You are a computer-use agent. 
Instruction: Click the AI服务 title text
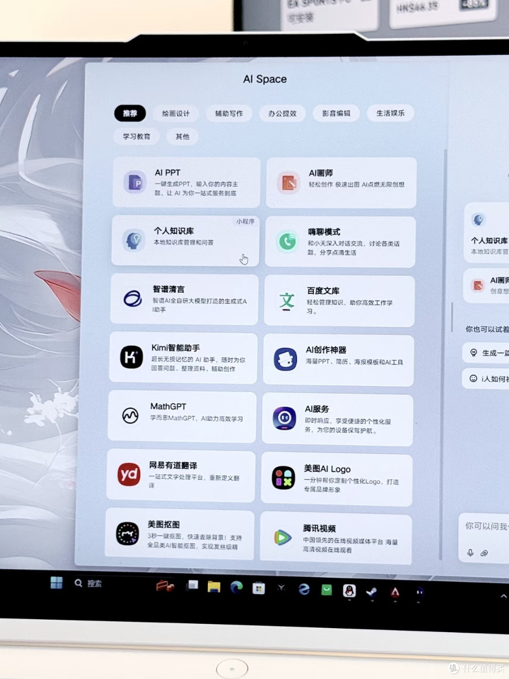coord(317,409)
